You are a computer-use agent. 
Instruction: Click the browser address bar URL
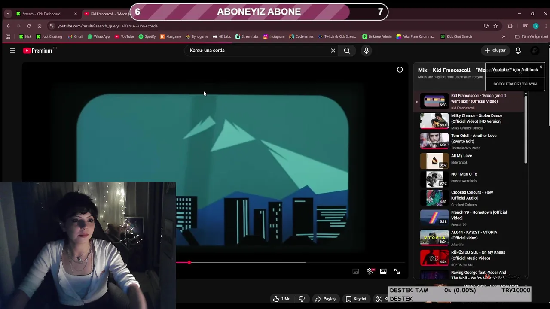[x=107, y=26]
